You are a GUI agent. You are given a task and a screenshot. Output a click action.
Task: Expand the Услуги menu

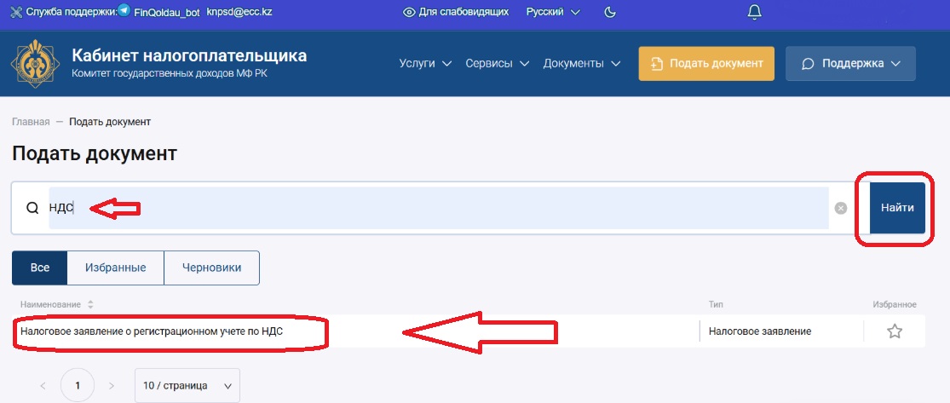tap(424, 64)
